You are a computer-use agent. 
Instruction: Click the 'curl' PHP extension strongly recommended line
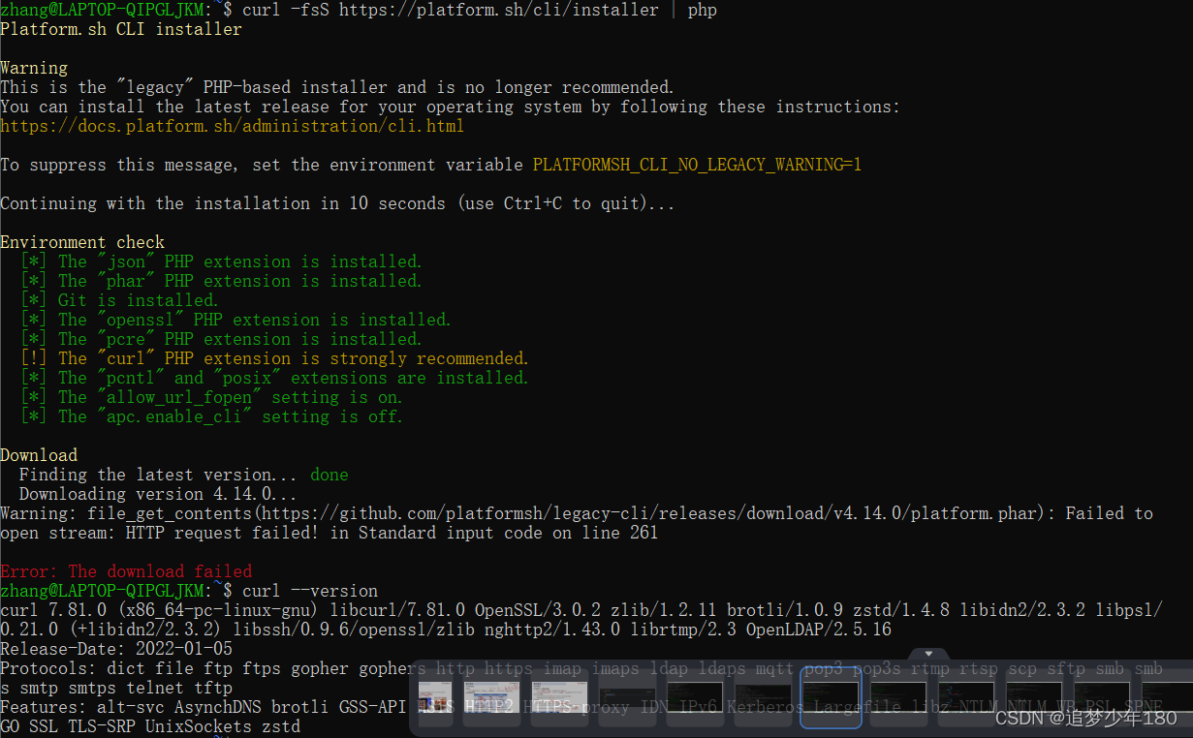click(294, 358)
